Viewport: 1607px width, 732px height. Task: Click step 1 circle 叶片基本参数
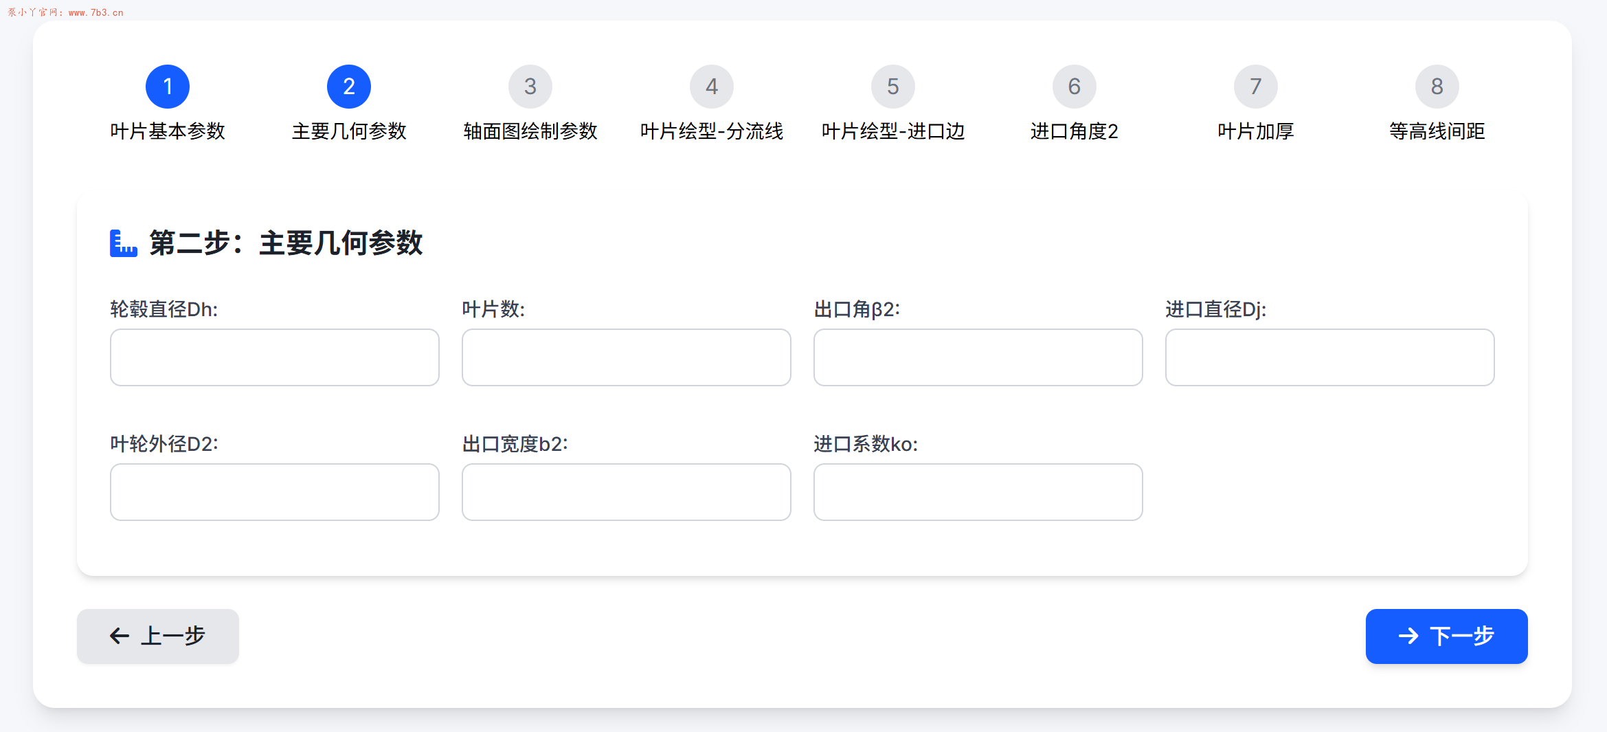pyautogui.click(x=168, y=87)
